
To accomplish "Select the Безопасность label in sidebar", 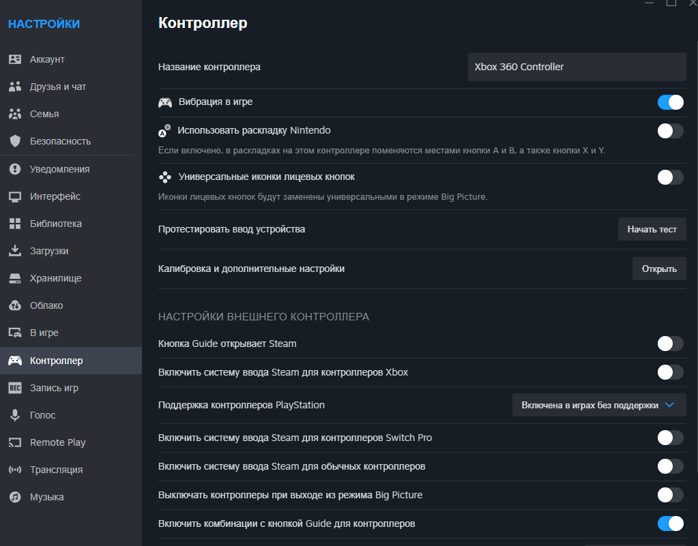I will [x=61, y=141].
